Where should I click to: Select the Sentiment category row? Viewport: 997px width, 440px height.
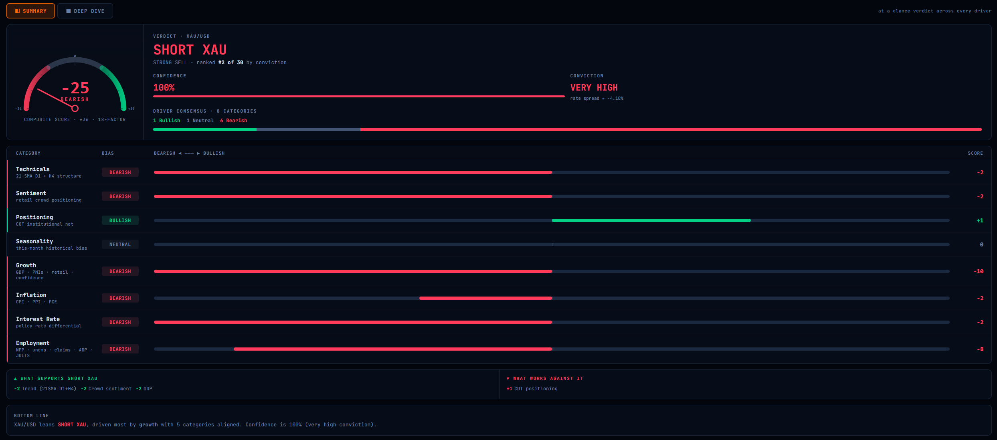[x=499, y=196]
